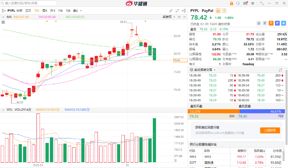This screenshot has width=288, height=168.
Task: Click the orange 53.33% buy ratio bar
Action: [214, 111]
